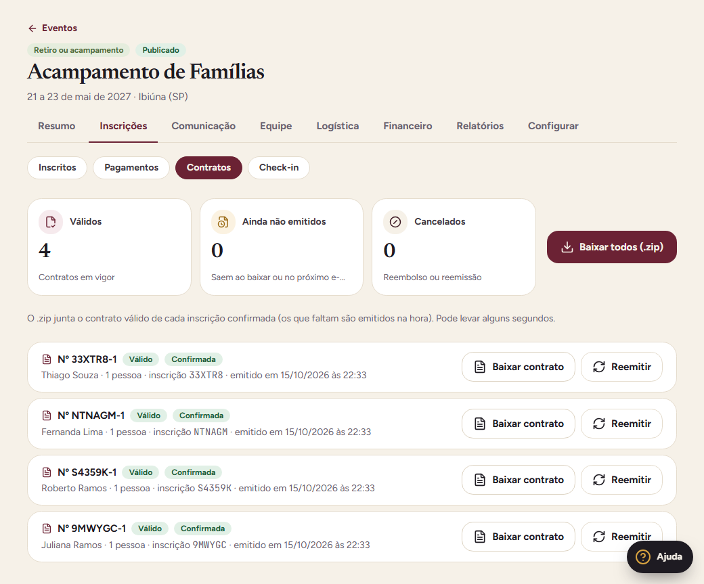This screenshot has width=704, height=584.
Task: Click the Válido badge on Nº S4359K-1
Action: coord(141,472)
